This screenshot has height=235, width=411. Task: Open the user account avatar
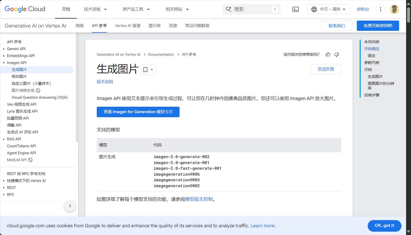[394, 9]
